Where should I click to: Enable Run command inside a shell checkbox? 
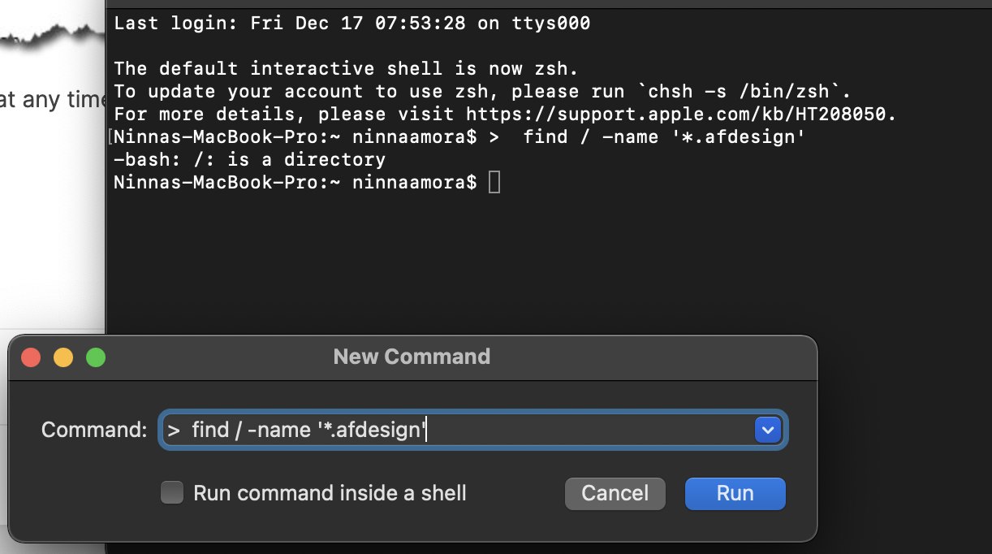click(x=171, y=493)
